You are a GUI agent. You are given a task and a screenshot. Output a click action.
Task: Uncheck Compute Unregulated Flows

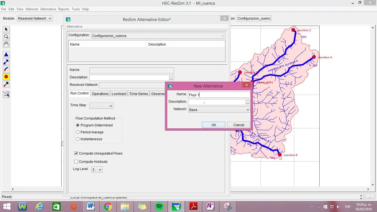click(x=76, y=153)
